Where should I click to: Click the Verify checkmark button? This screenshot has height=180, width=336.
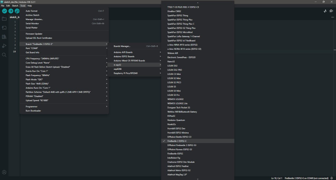pos(4,11)
